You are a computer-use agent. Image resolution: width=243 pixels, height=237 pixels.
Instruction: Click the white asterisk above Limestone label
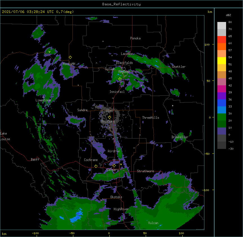point(43,97)
